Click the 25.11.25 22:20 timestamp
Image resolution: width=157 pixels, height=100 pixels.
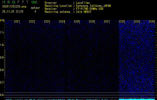coord(13,11)
